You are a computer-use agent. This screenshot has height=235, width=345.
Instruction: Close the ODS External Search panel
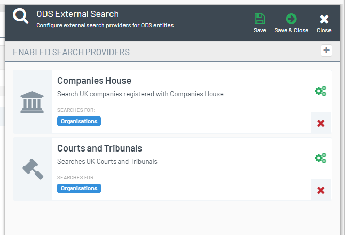[324, 23]
